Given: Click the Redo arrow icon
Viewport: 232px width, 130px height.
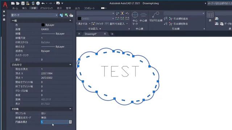Looking at the screenshot, I should pyautogui.click(x=50, y=3).
